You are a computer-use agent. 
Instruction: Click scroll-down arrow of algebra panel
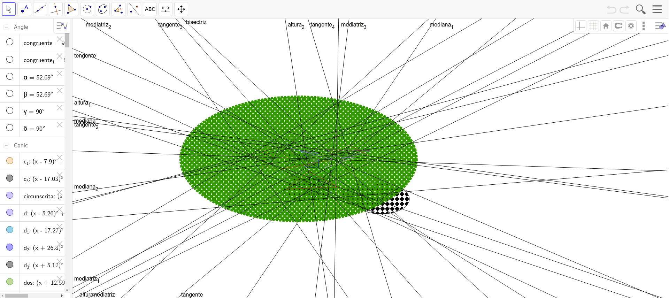pos(67,290)
